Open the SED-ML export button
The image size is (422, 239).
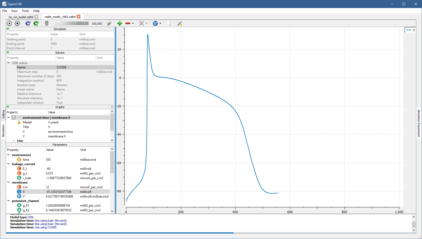tap(155, 23)
